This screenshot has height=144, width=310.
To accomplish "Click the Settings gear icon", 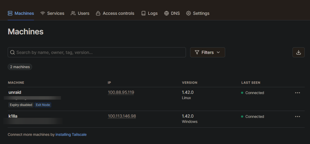I will coord(188,13).
